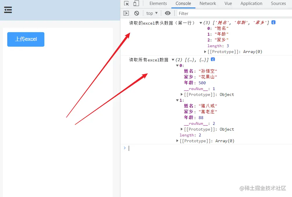The width and height of the screenshot is (292, 197).
Task: Expand the [[Prototype]]: Array(0) under header array
Action: (205, 52)
